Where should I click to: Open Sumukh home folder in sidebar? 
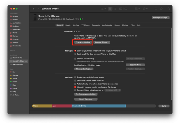(x=14, y=43)
